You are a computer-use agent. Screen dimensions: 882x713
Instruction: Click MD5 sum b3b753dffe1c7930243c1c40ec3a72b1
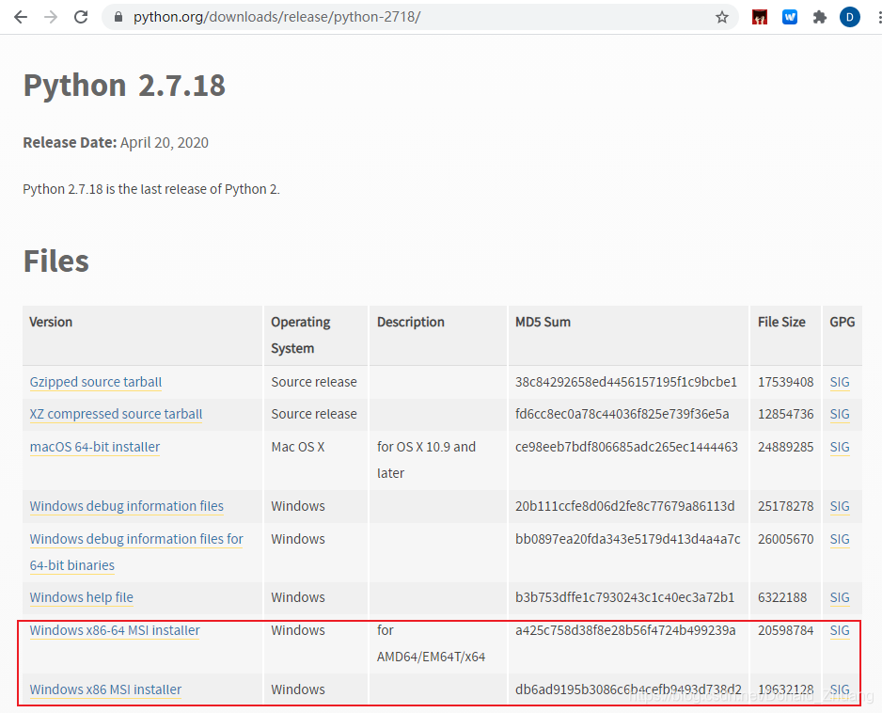[625, 597]
